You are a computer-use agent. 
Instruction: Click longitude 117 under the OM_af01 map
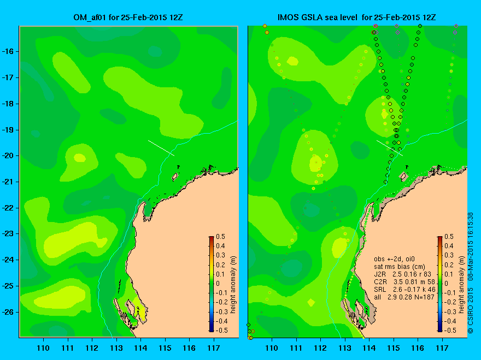[x=214, y=348]
